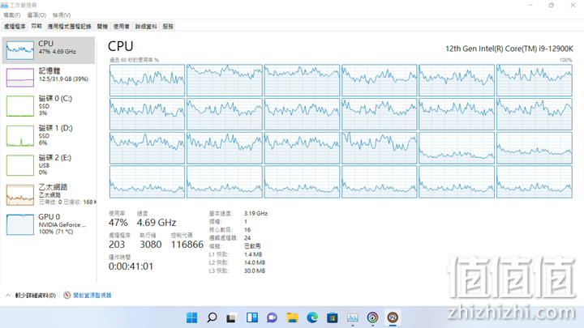Click the 已啟用 virtualization status

pyautogui.click(x=252, y=246)
